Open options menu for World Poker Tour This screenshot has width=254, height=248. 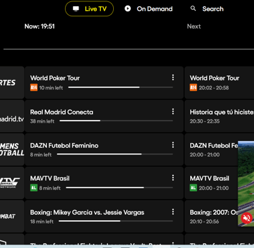click(173, 77)
